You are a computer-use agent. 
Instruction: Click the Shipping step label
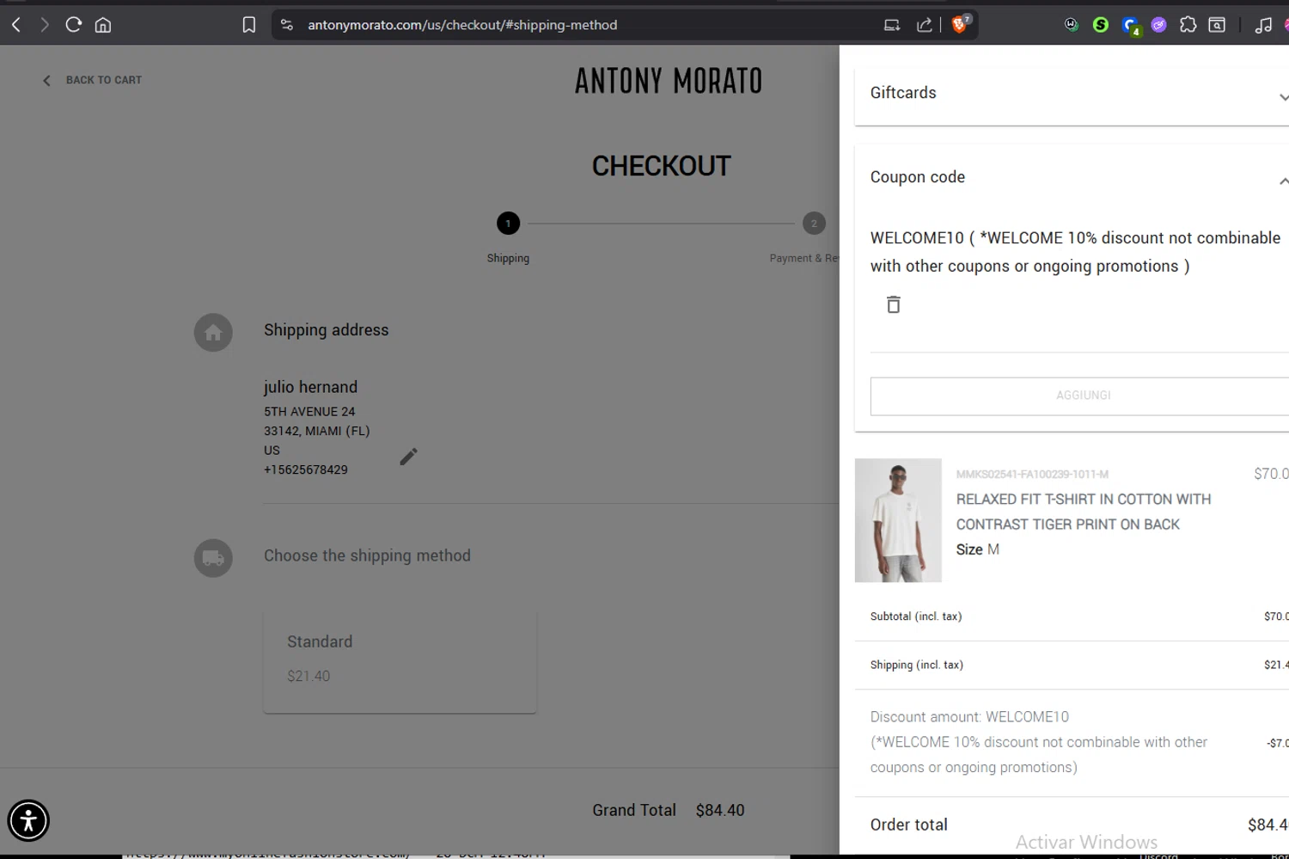point(508,258)
